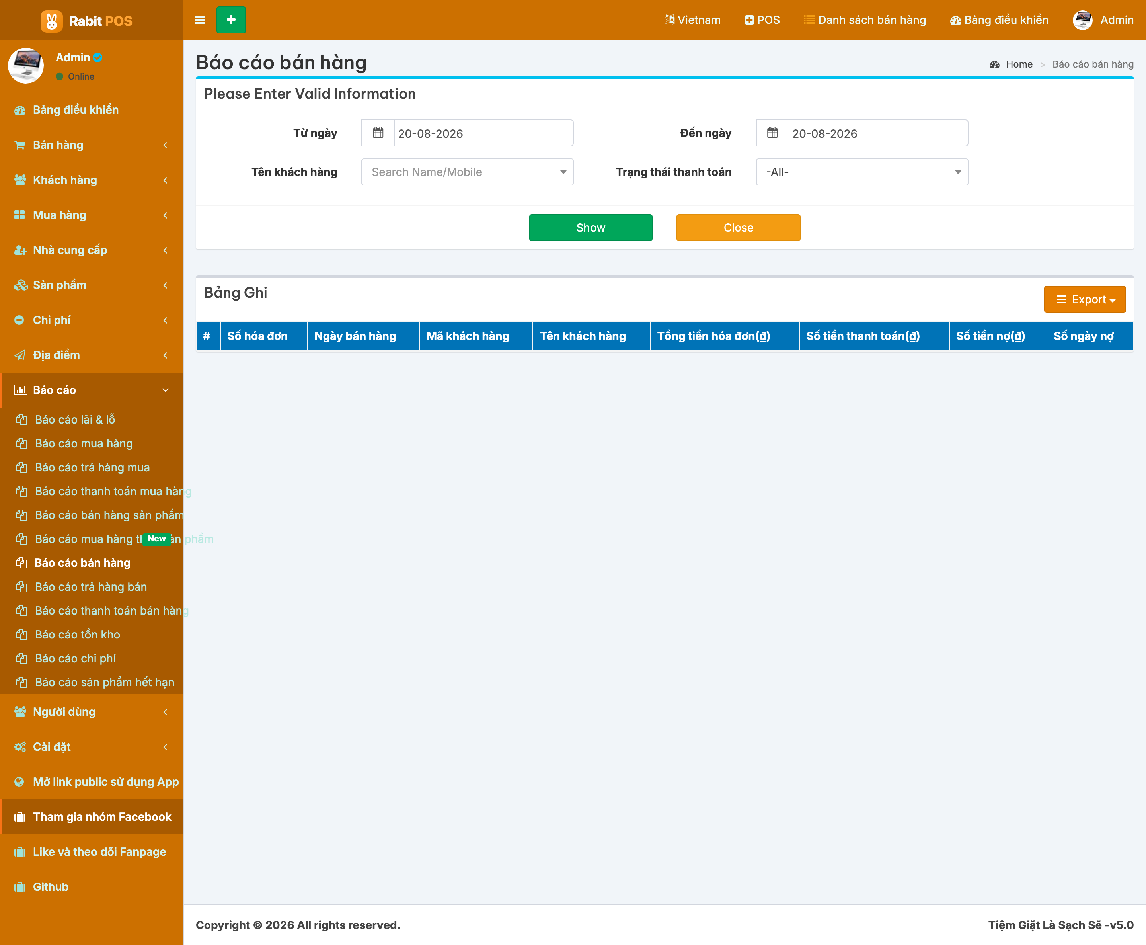Screen dimensions: 1146x945
Task: Click the green Show button
Action: tap(591, 228)
